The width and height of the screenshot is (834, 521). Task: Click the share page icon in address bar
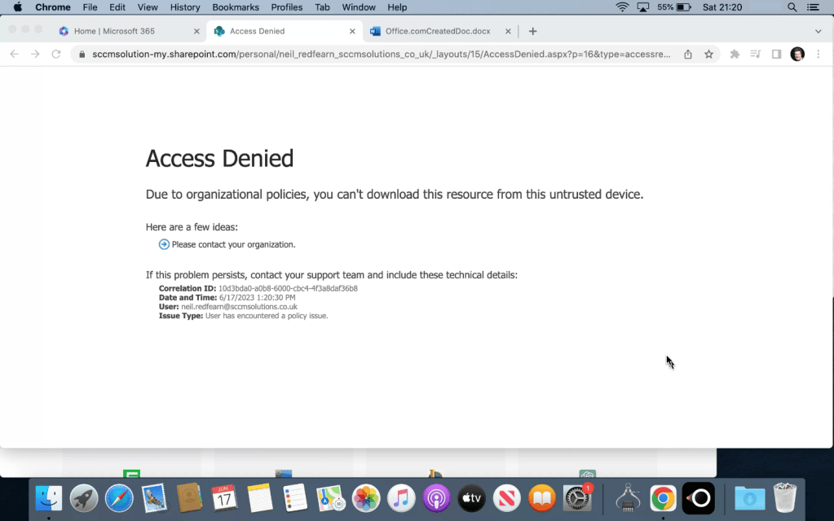(688, 55)
